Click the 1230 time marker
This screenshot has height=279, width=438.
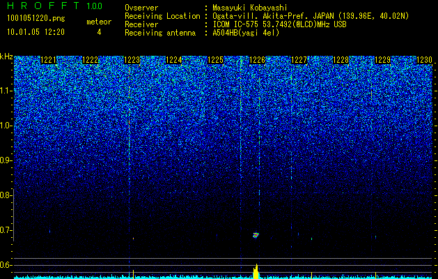(424, 60)
